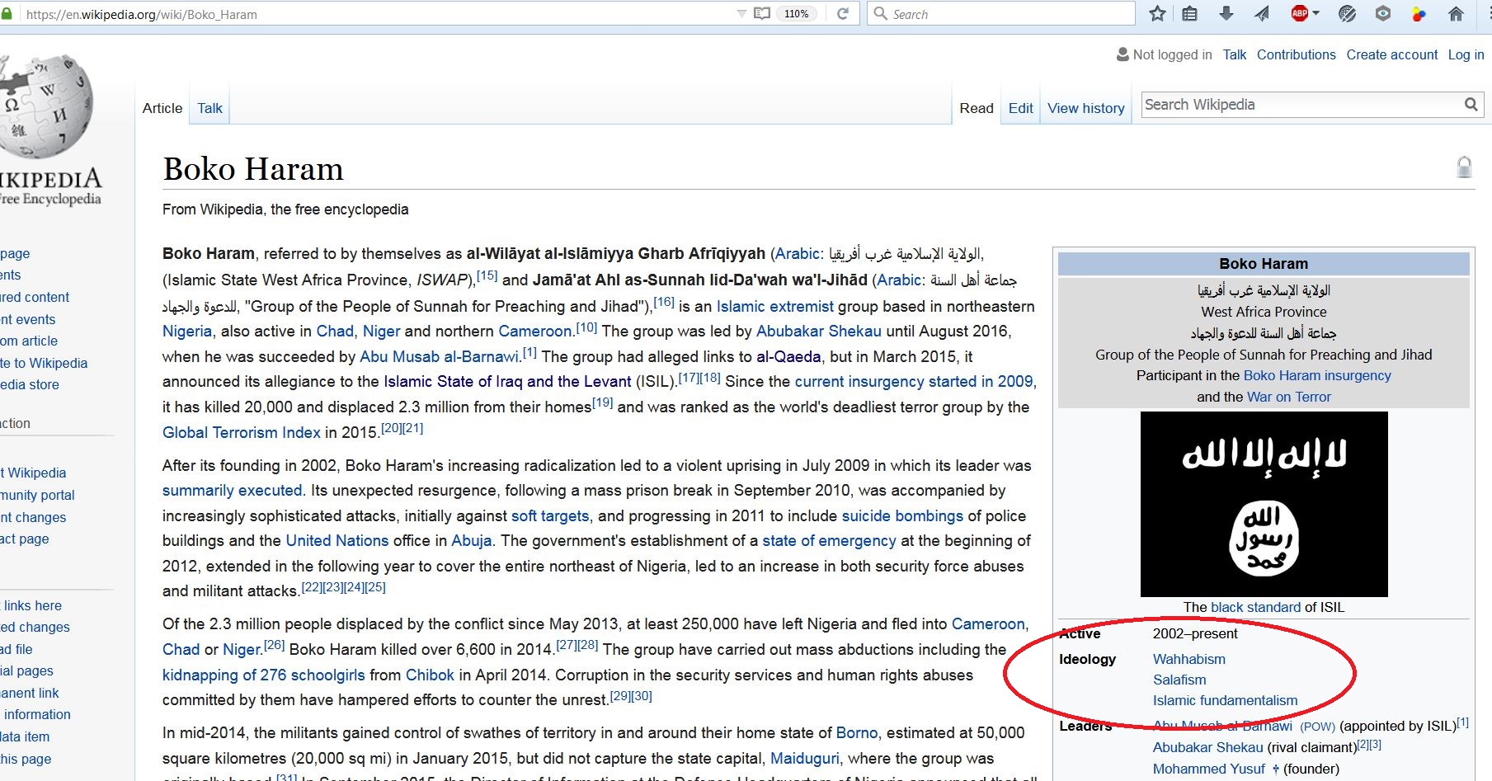Click the suicide bombings link
The width and height of the screenshot is (1492, 781).
click(x=902, y=515)
